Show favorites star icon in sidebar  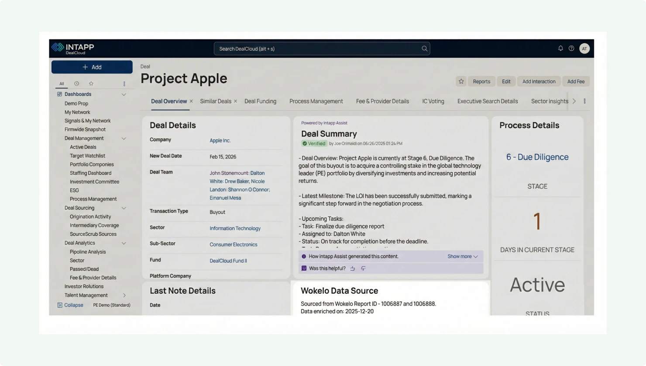(x=91, y=84)
